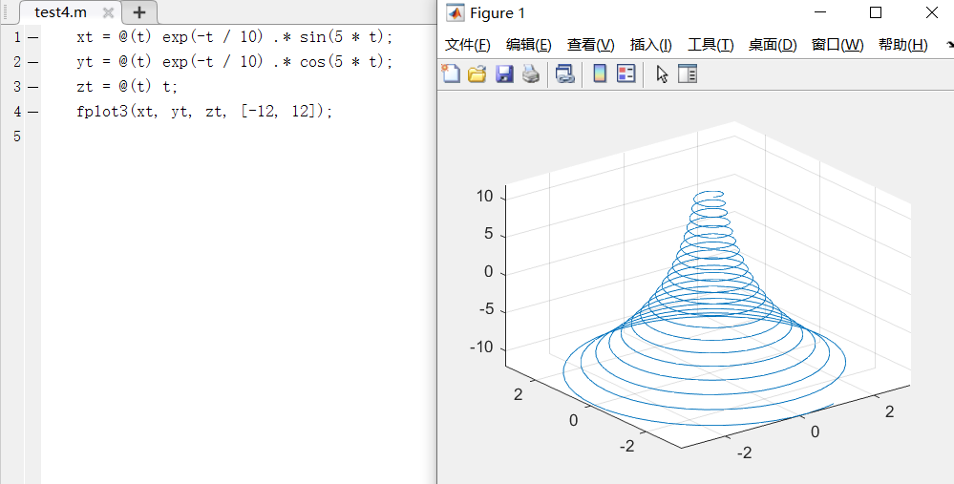The width and height of the screenshot is (954, 484).
Task: Toggle breakpoint dash on line 1
Action: pos(32,37)
